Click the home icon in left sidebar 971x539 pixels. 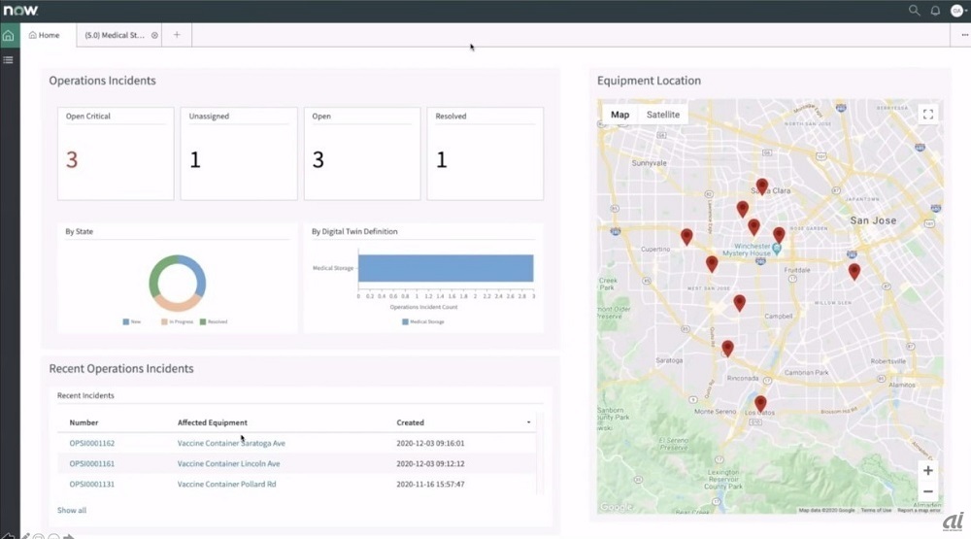(x=9, y=36)
